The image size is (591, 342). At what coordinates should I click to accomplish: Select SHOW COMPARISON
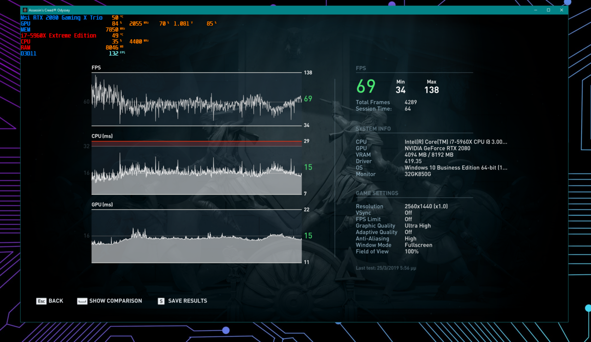tap(115, 301)
